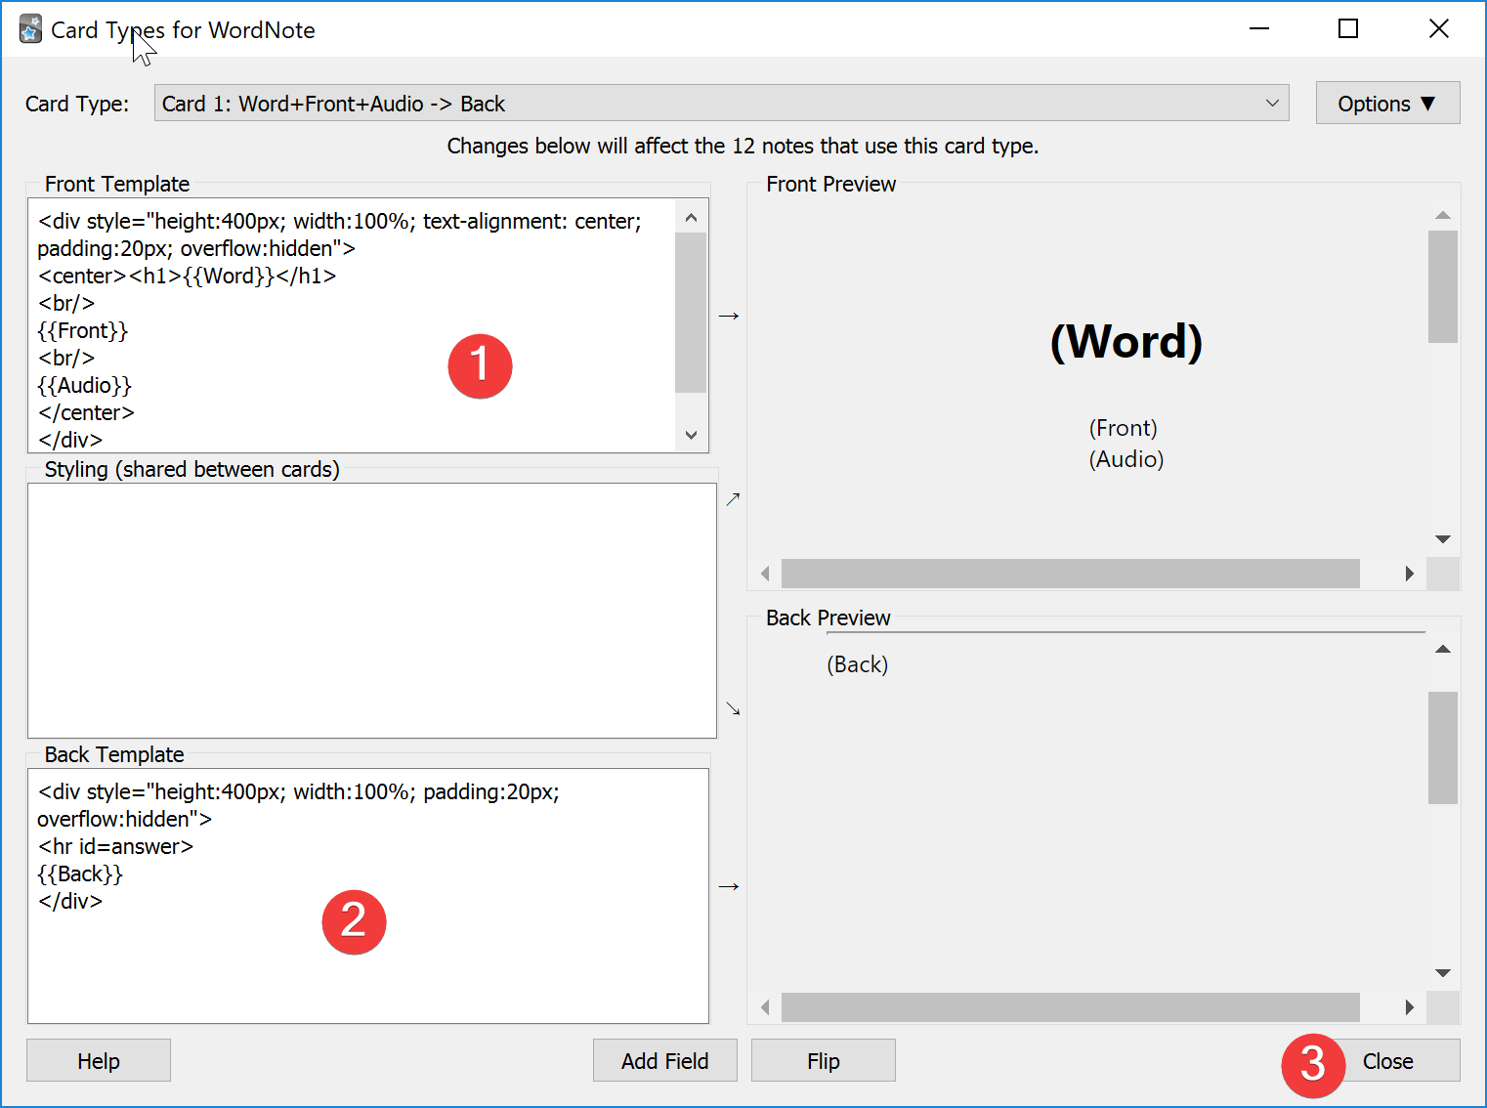Click scroll-up arrow in Front Preview
The image size is (1487, 1108).
(x=1442, y=215)
